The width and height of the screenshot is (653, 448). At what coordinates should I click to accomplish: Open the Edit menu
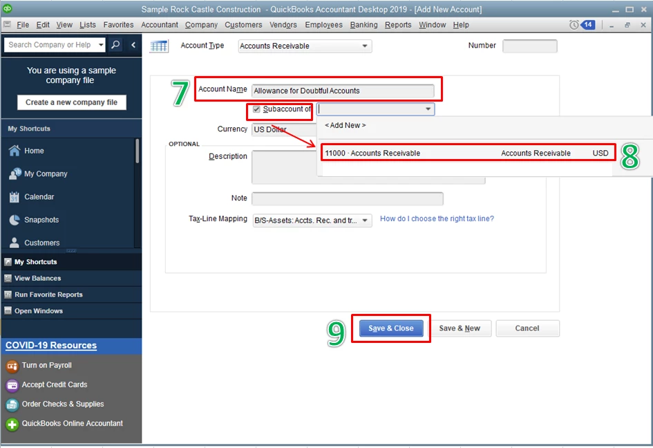(x=43, y=25)
